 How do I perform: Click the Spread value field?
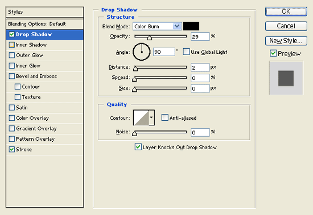[200, 78]
